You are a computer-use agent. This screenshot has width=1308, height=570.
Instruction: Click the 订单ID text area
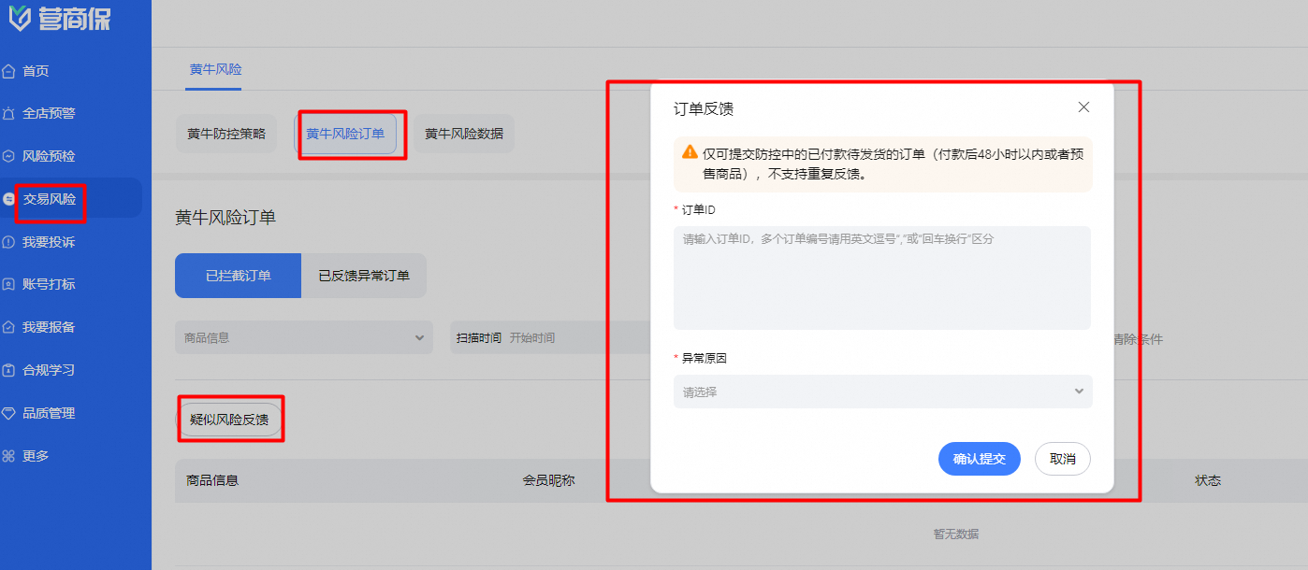(x=882, y=278)
